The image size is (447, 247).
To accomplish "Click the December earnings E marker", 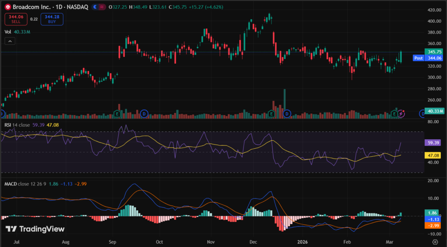I will 271,113.
